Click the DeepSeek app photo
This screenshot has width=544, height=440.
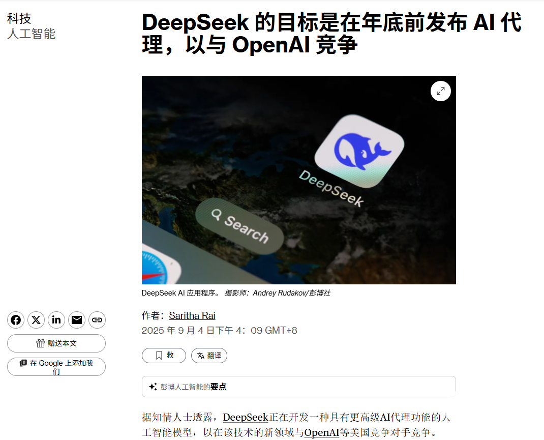tap(299, 180)
